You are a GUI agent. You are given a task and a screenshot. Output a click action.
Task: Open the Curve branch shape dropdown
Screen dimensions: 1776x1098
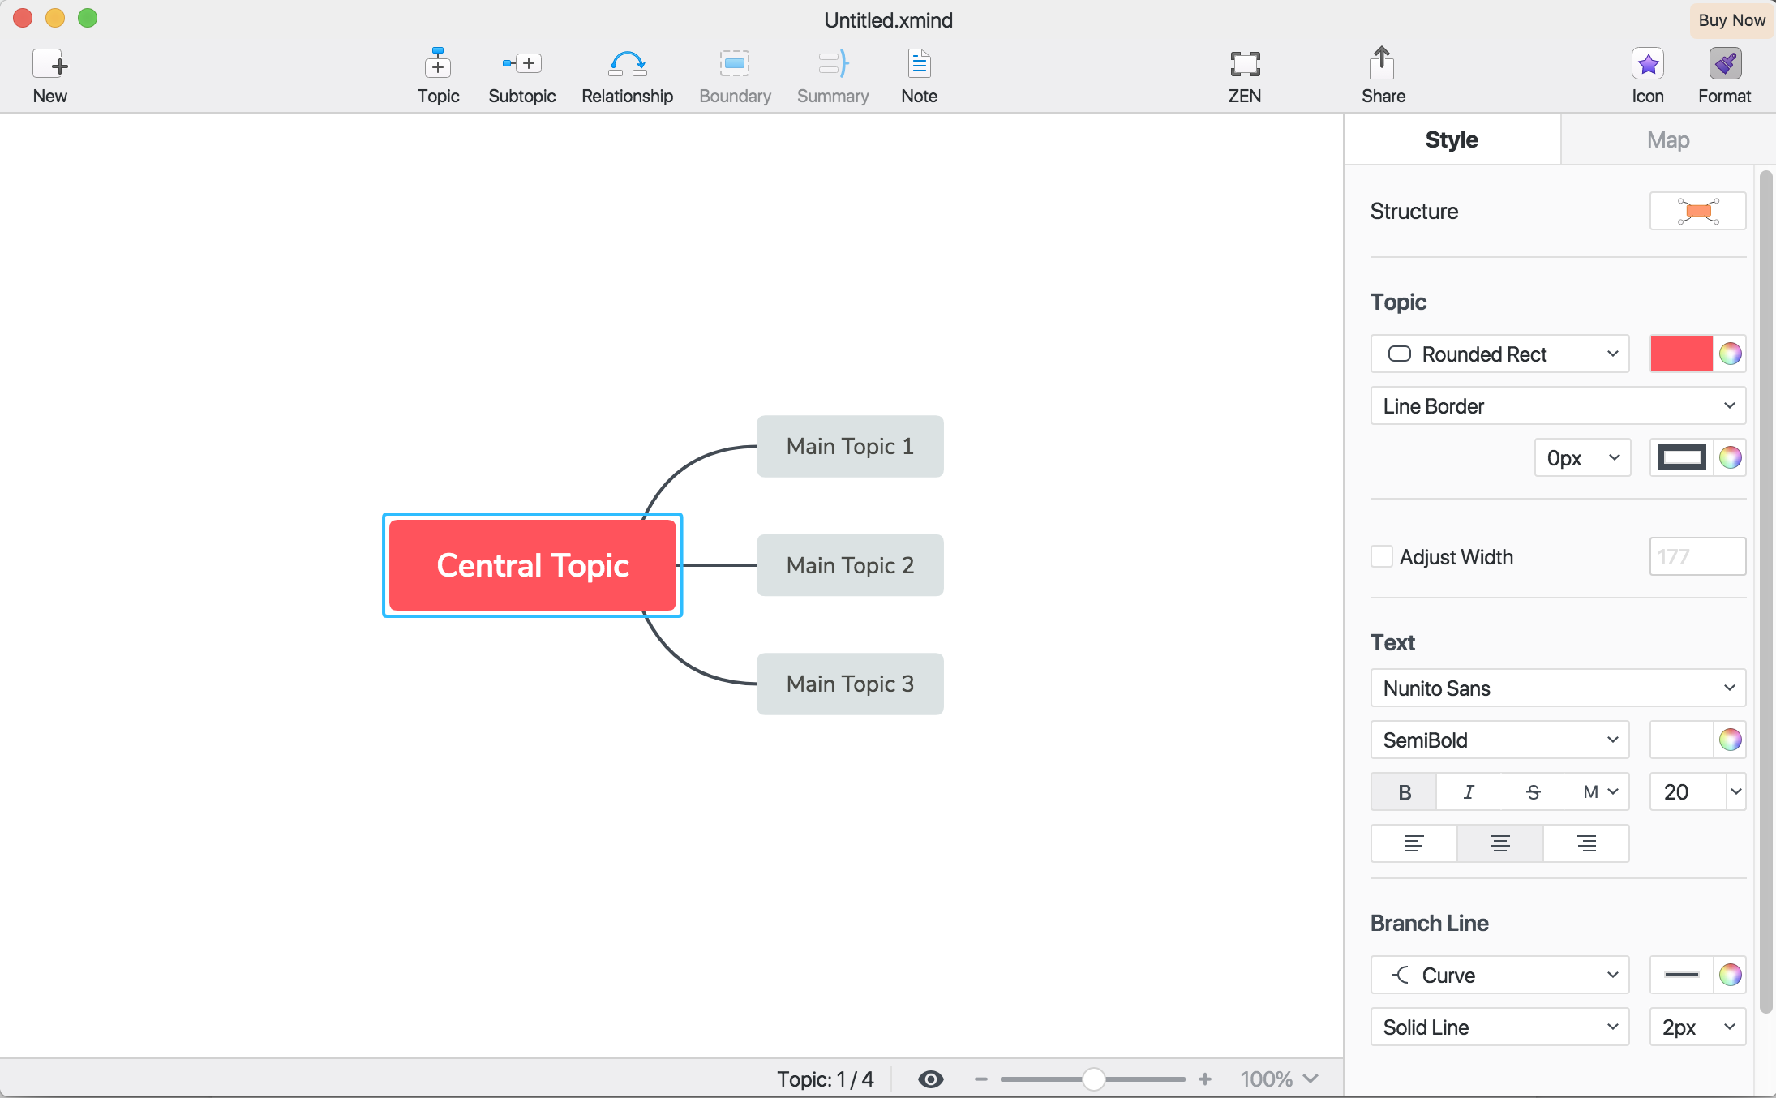click(x=1499, y=975)
